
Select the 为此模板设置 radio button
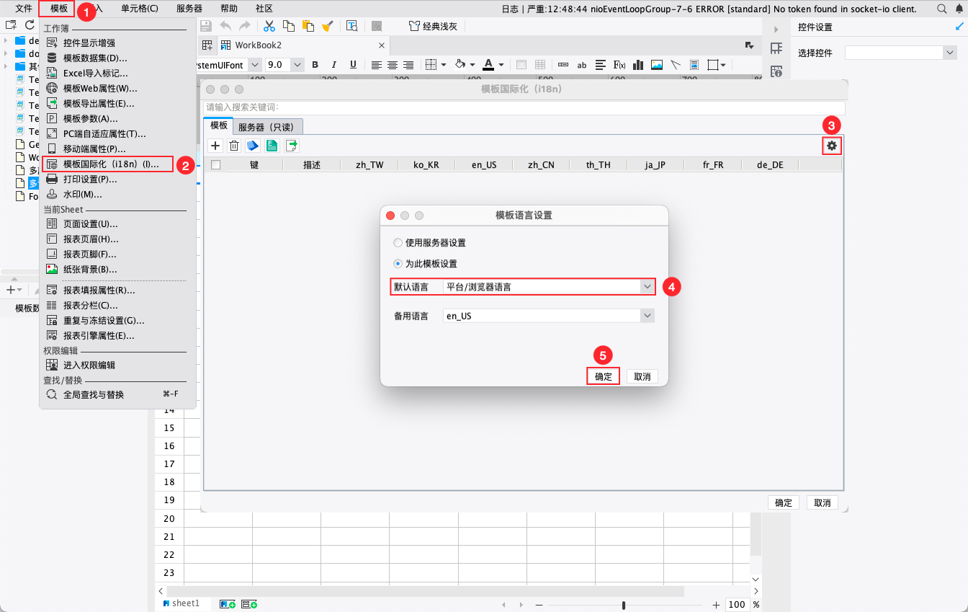click(398, 264)
